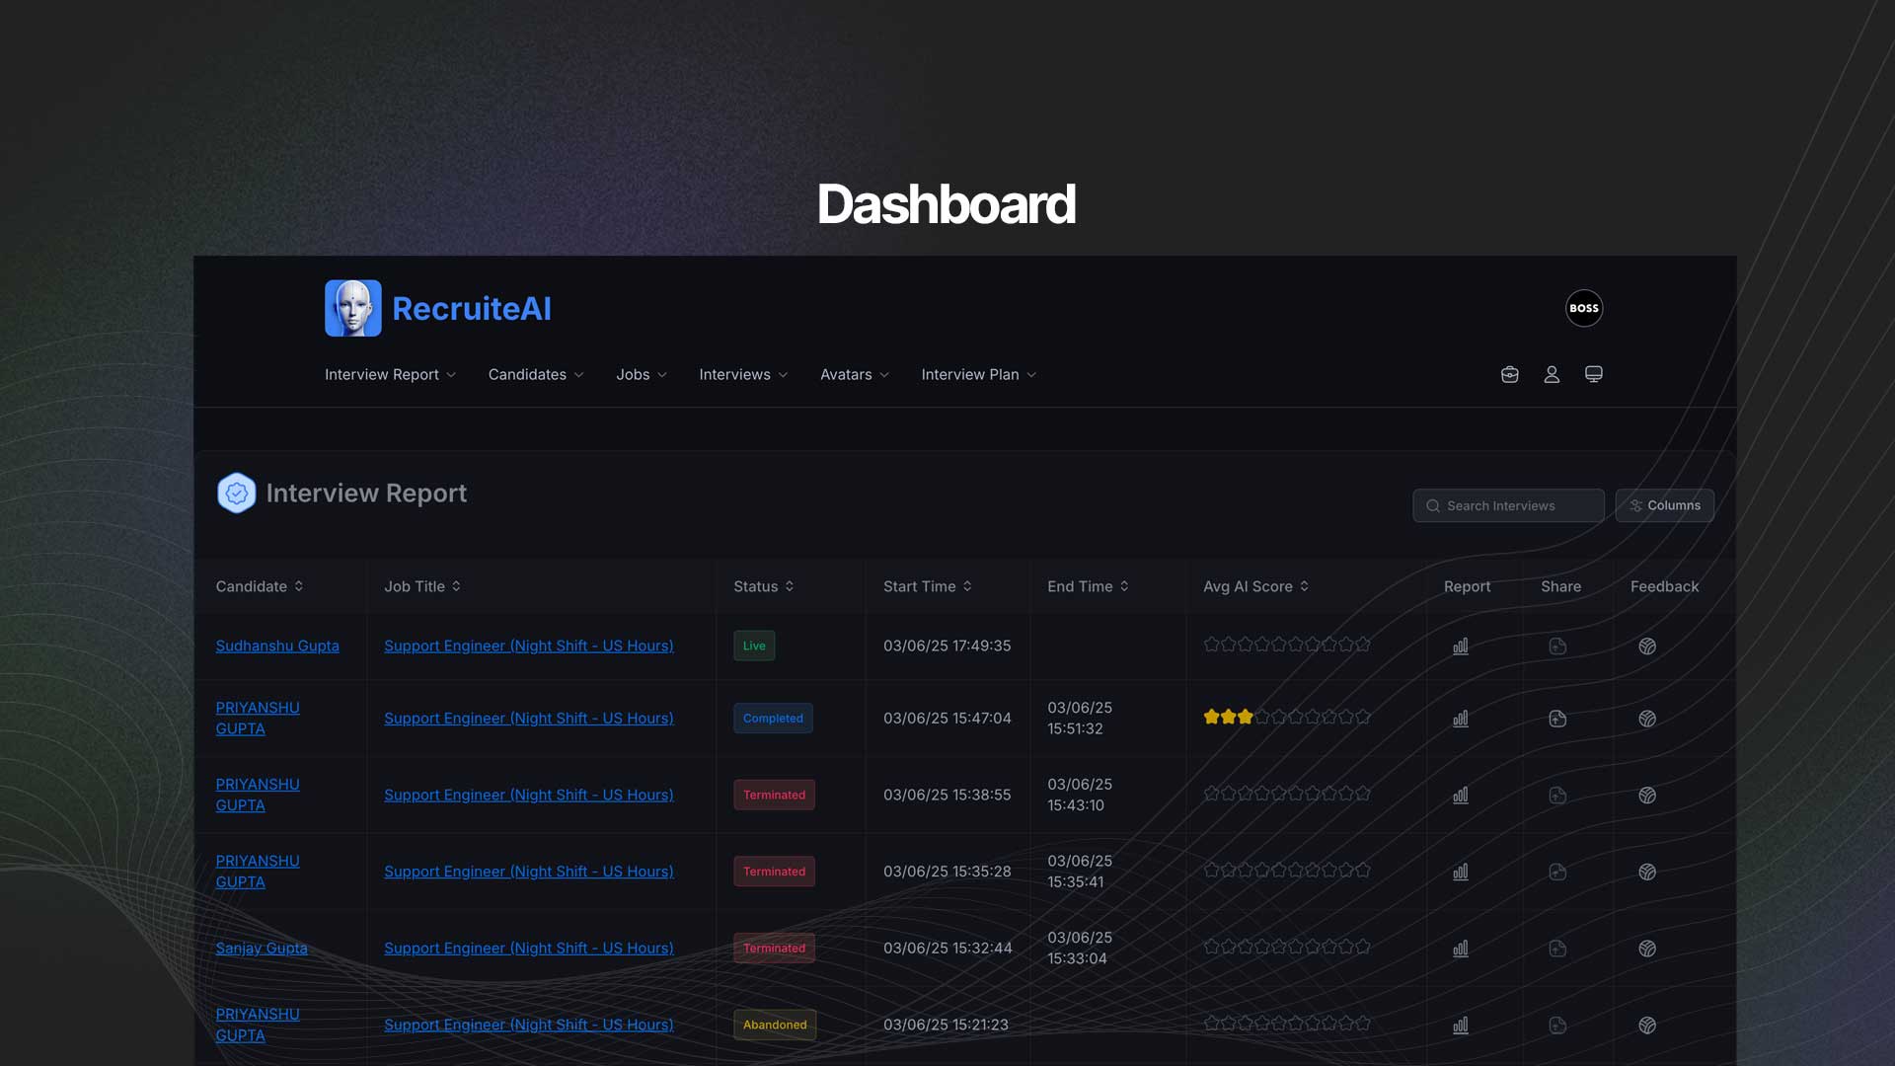Click the Interview Report badge icon
The height and width of the screenshot is (1066, 1895).
click(x=236, y=493)
